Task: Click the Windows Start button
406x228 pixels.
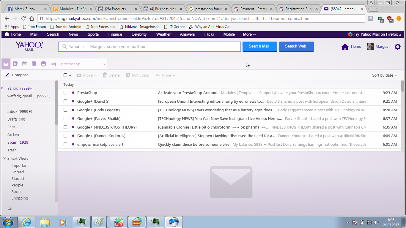Action: 8,222
